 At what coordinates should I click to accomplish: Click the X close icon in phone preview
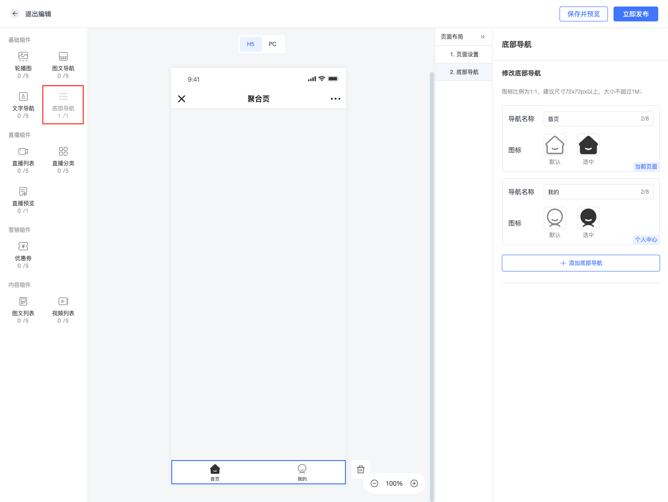coord(182,99)
